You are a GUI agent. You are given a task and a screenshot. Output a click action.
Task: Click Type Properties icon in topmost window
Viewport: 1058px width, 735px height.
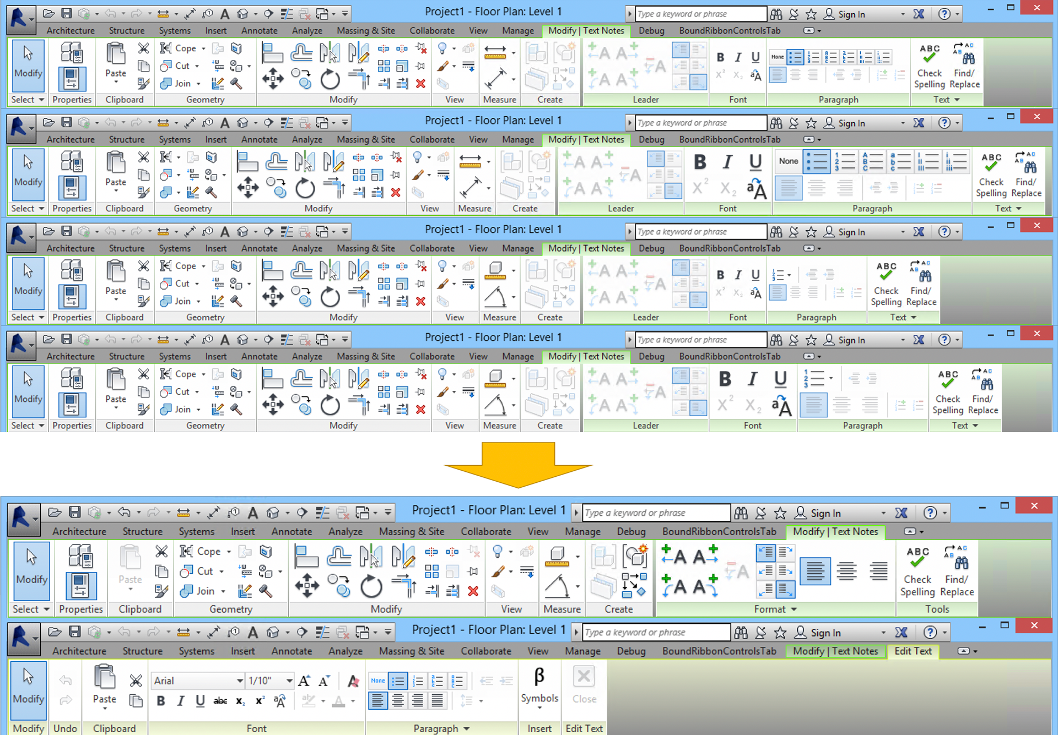[72, 52]
